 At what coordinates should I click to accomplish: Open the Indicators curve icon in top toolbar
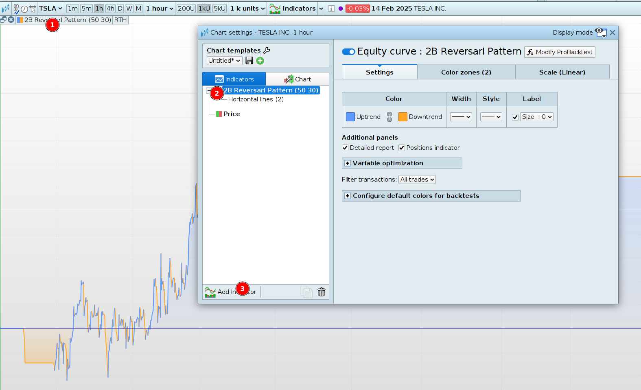(x=275, y=9)
